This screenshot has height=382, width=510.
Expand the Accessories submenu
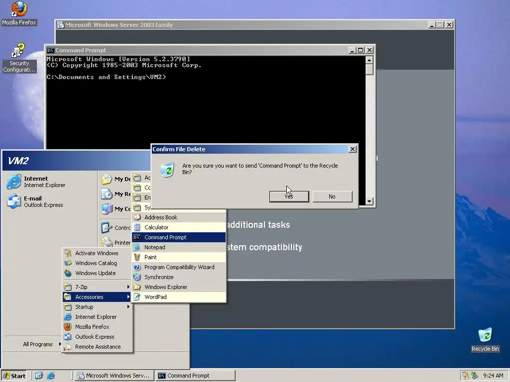click(x=97, y=297)
